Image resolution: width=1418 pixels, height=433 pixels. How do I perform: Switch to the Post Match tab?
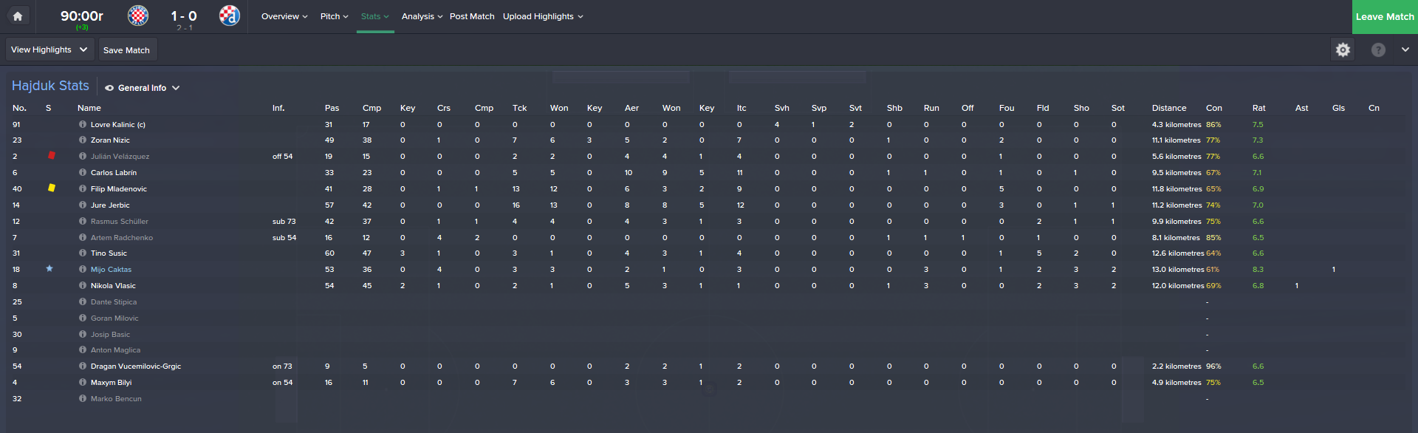pos(472,16)
